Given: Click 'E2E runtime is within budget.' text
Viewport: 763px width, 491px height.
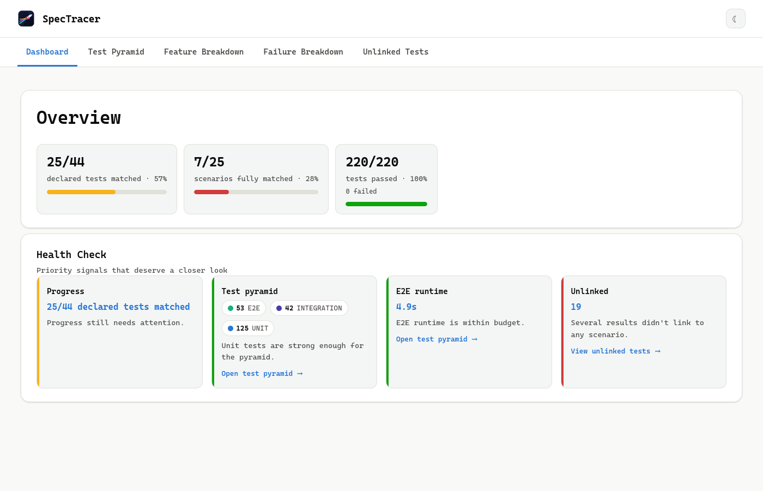Looking at the screenshot, I should coord(461,323).
